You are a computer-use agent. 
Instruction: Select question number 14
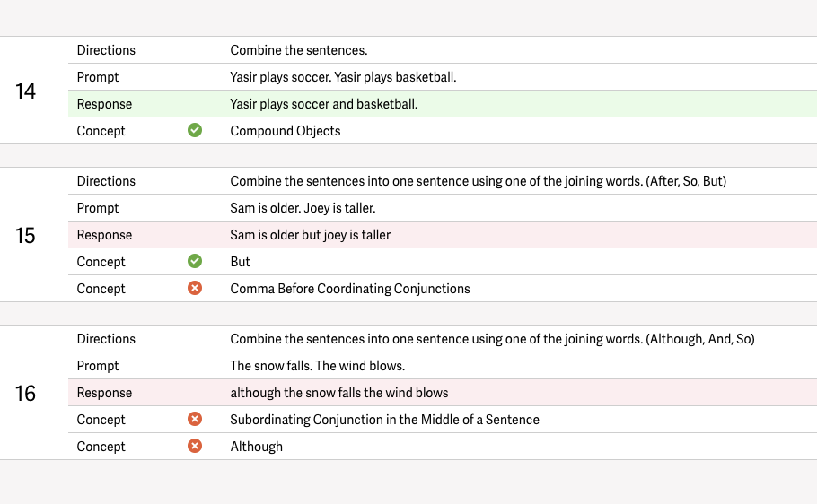[x=26, y=91]
